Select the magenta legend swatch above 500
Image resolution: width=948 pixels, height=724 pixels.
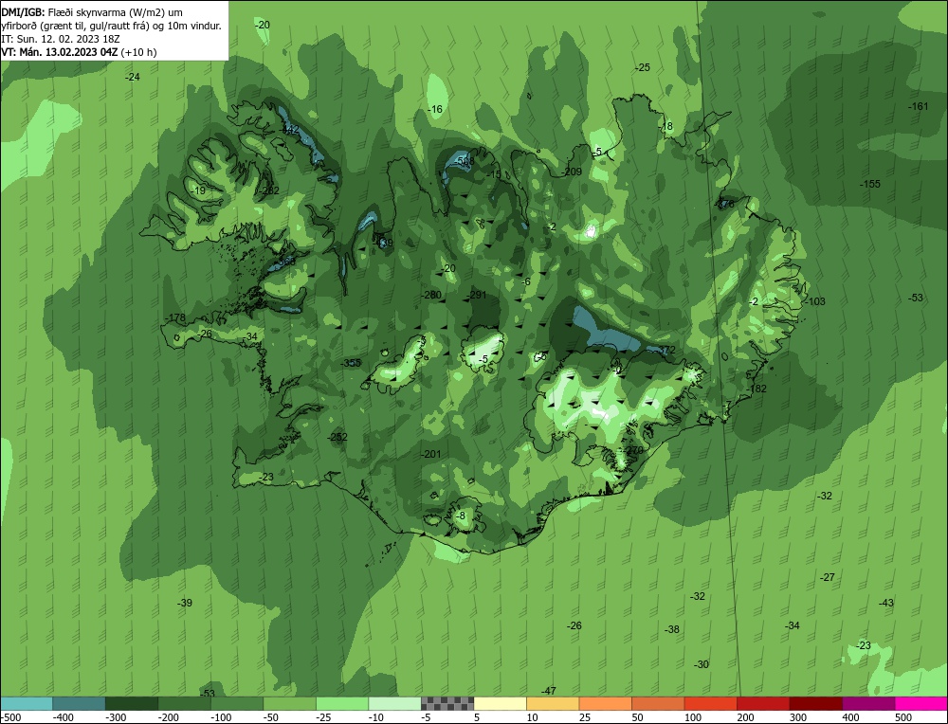(x=921, y=703)
